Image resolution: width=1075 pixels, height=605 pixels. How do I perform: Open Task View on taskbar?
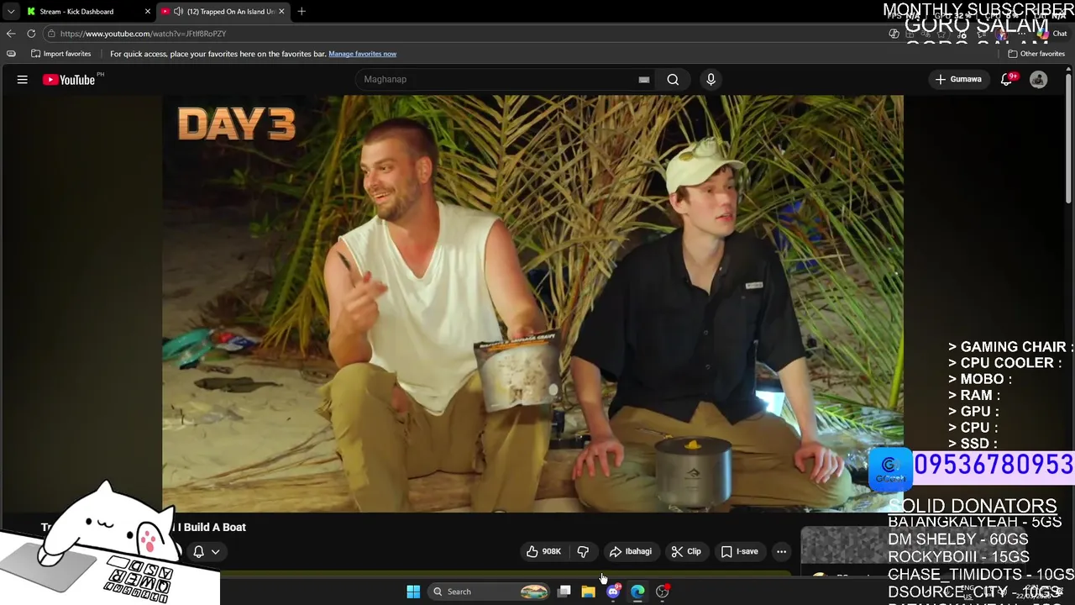(x=564, y=592)
